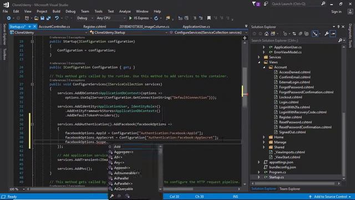Click the Refresh browser toolbar icon
Image resolution: width=355 pixels, height=200 pixels.
(156, 18)
